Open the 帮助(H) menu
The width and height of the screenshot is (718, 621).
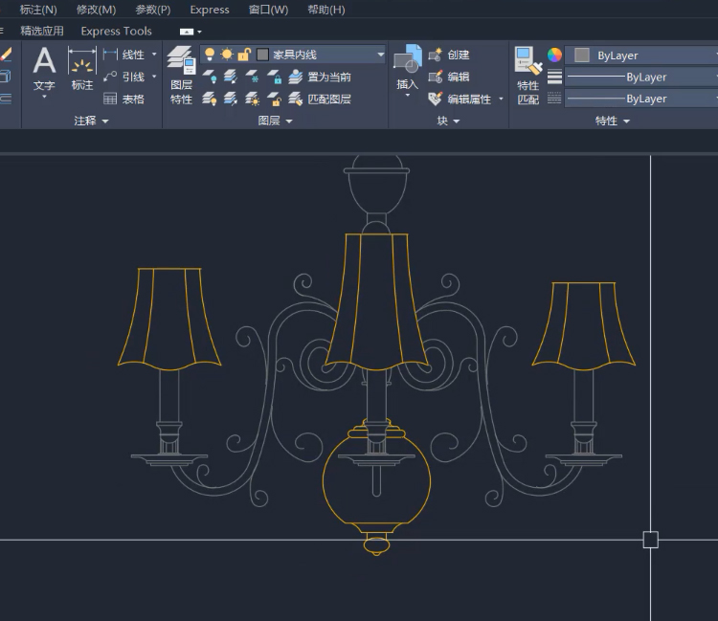pos(326,10)
